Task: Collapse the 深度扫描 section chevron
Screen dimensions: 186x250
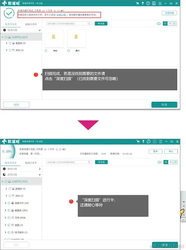Action: (40, 175)
